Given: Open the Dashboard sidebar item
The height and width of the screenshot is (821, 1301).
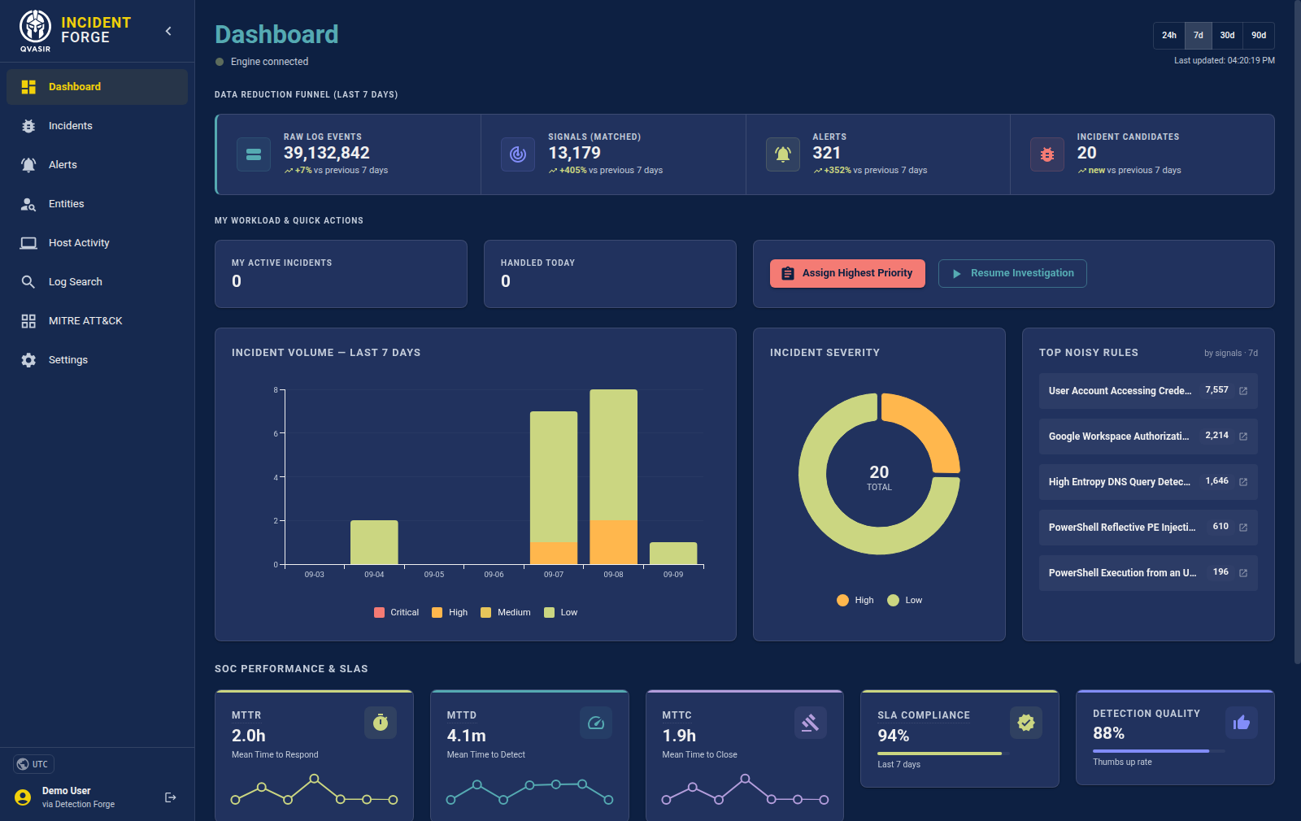Looking at the screenshot, I should tap(97, 87).
